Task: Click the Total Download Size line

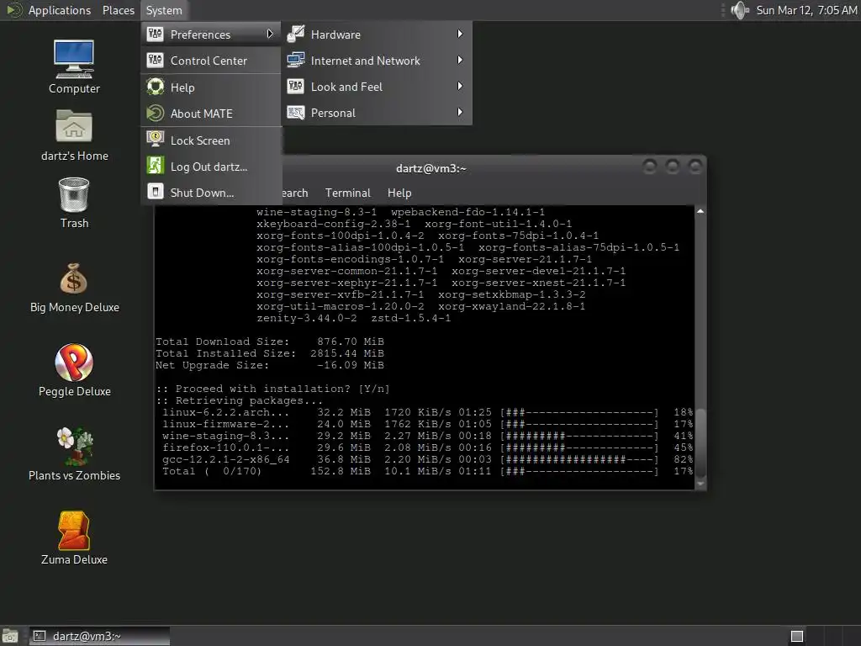Action: pos(270,342)
